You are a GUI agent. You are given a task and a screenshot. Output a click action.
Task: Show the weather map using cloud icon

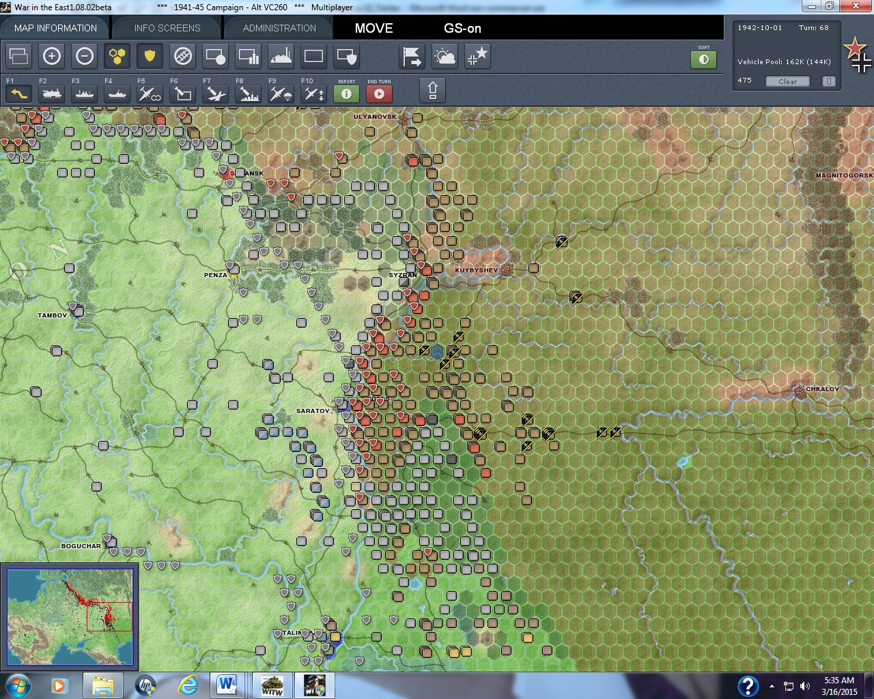[x=445, y=56]
